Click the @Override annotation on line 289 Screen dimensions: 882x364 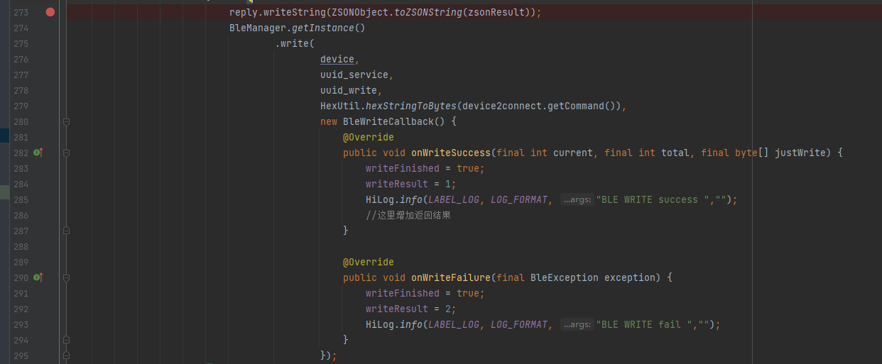pos(369,262)
